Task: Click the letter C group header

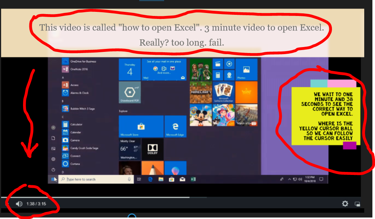Action: tap(63, 117)
